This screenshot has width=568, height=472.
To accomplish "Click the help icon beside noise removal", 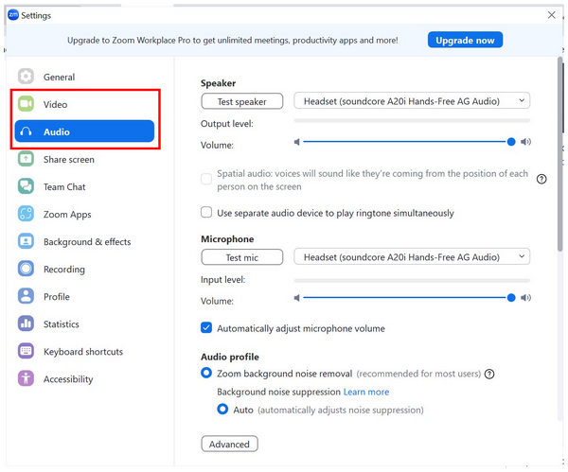I will coord(489,374).
